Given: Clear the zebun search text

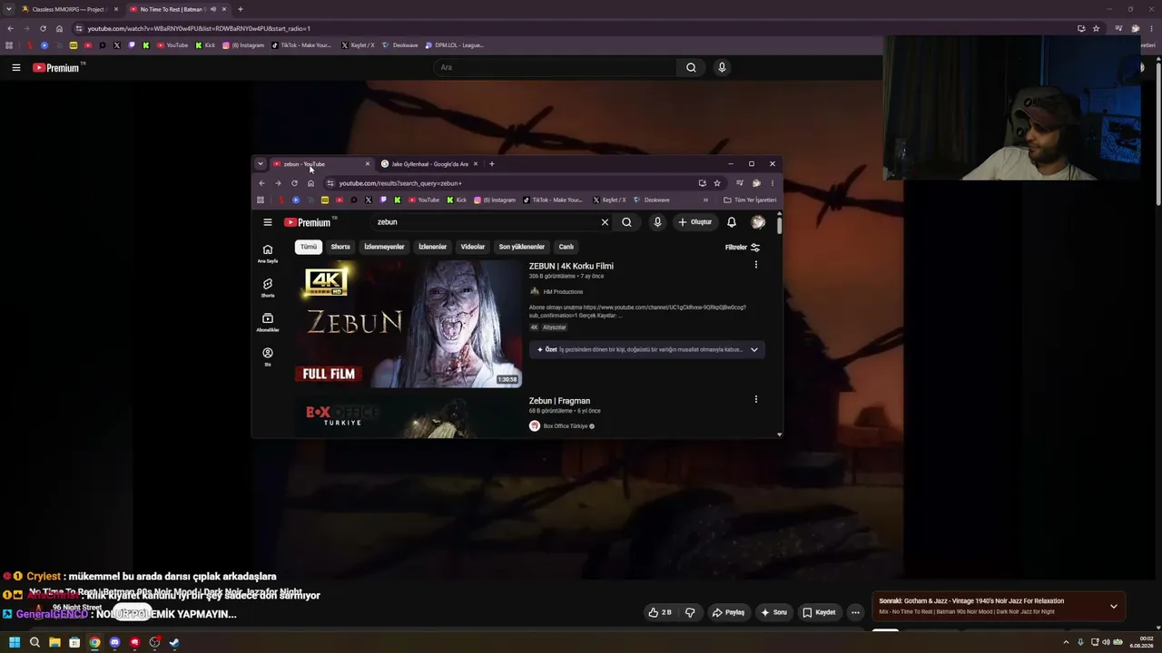Looking at the screenshot, I should click(x=605, y=222).
